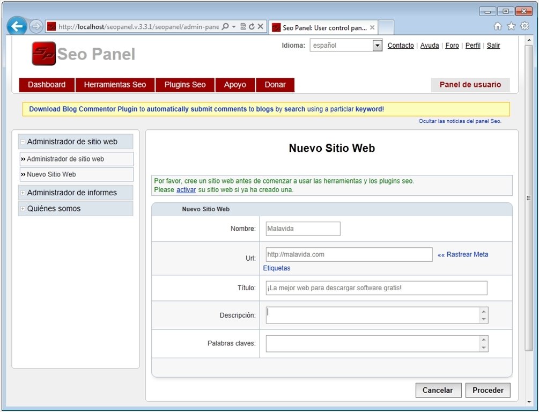The height and width of the screenshot is (412, 539).
Task: Click the activar link
Action: [186, 190]
